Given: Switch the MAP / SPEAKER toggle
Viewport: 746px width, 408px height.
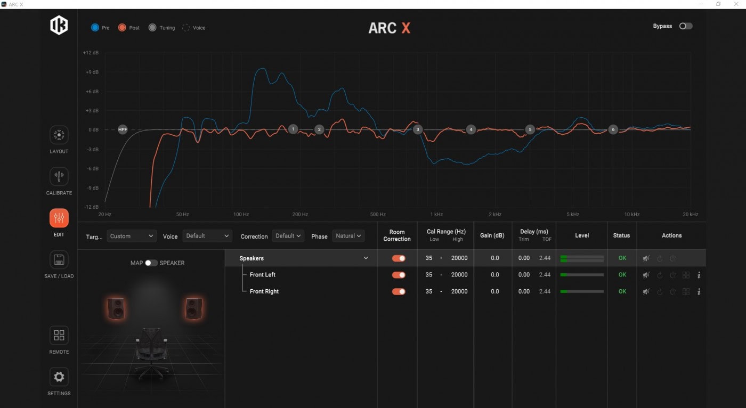Looking at the screenshot, I should coord(151,263).
